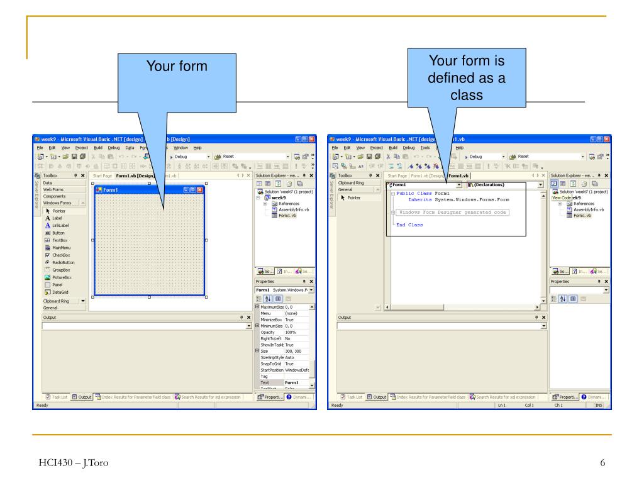The height and width of the screenshot is (483, 644).
Task: Open the File menu in design-view window
Action: coord(40,148)
